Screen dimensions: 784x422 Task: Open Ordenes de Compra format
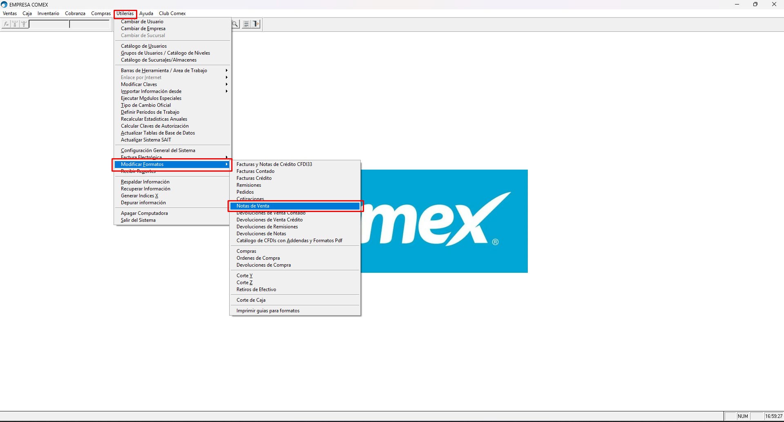[295, 258]
